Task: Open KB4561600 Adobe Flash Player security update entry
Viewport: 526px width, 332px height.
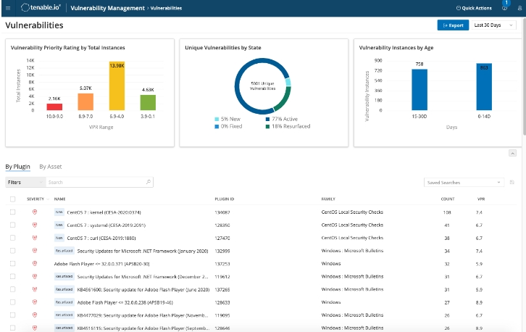Action: tap(143, 289)
